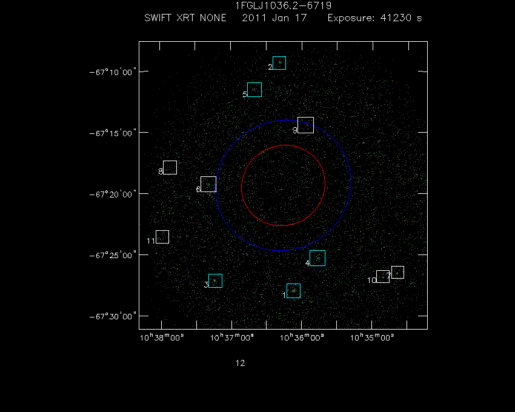515x412 pixels.
Task: Click the declination label -67°10'00"
Action: [113, 72]
